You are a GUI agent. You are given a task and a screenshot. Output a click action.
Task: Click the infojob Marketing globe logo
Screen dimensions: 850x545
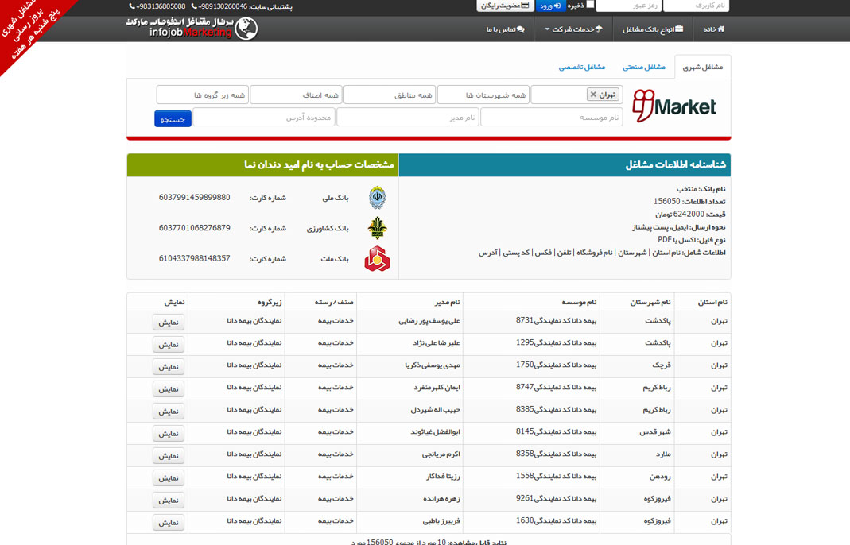pos(192,29)
